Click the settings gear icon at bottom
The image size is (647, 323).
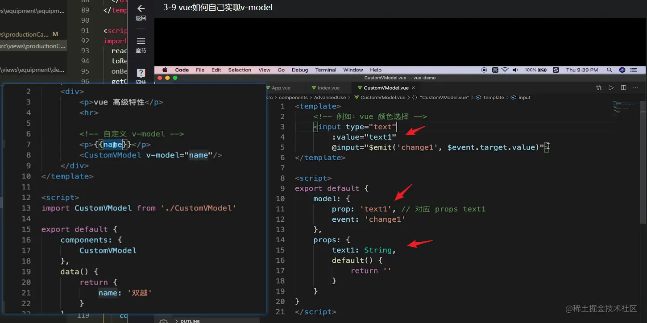tap(164, 320)
